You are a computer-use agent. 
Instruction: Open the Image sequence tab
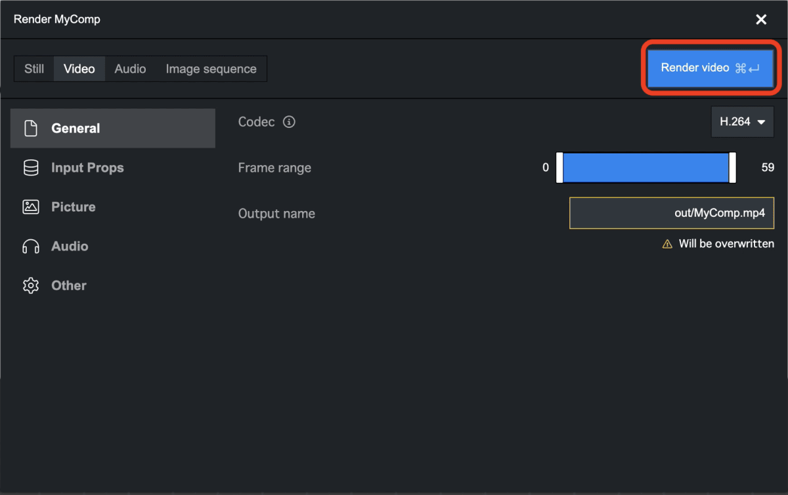(x=211, y=69)
